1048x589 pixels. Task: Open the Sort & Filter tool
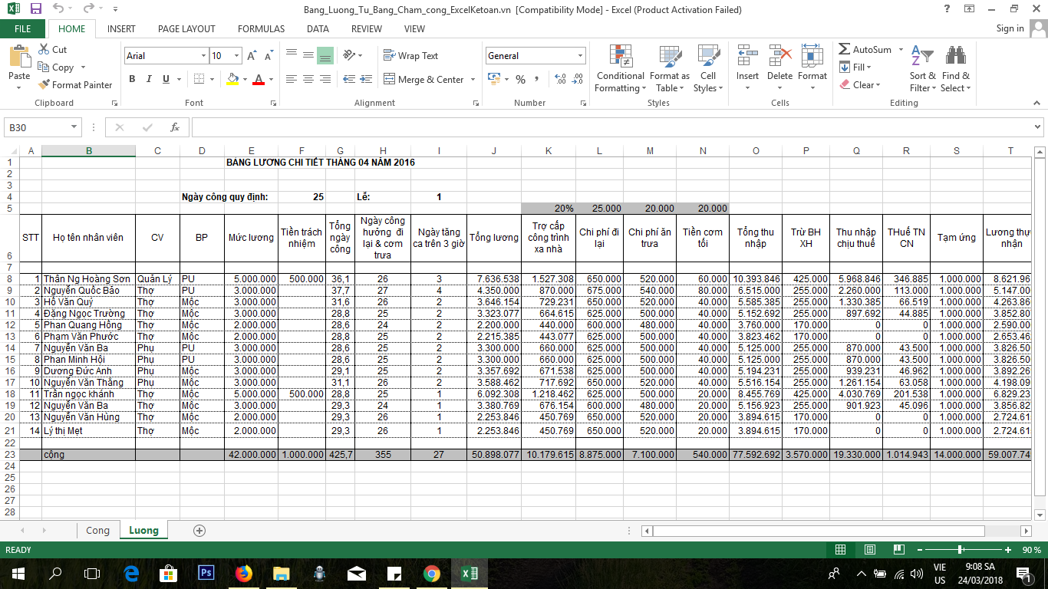922,69
